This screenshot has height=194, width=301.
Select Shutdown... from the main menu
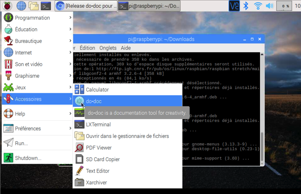pos(28,158)
